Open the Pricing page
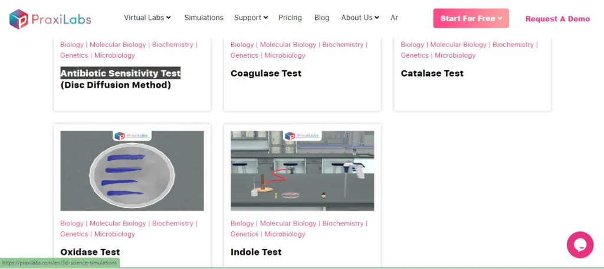Viewport: 604px width, 269px height. click(290, 18)
